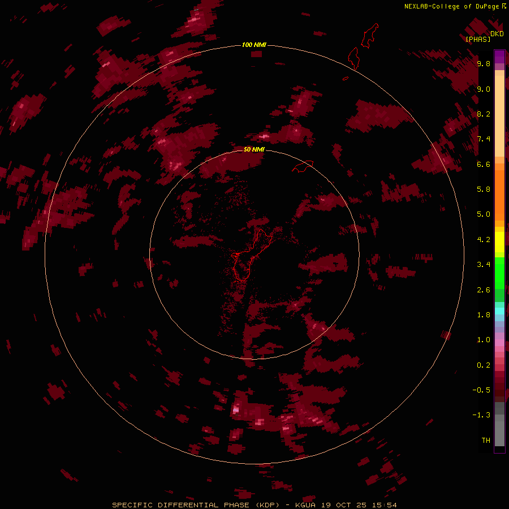Click the -1.3 value on color scale
This screenshot has width=509, height=509.
coord(481,415)
